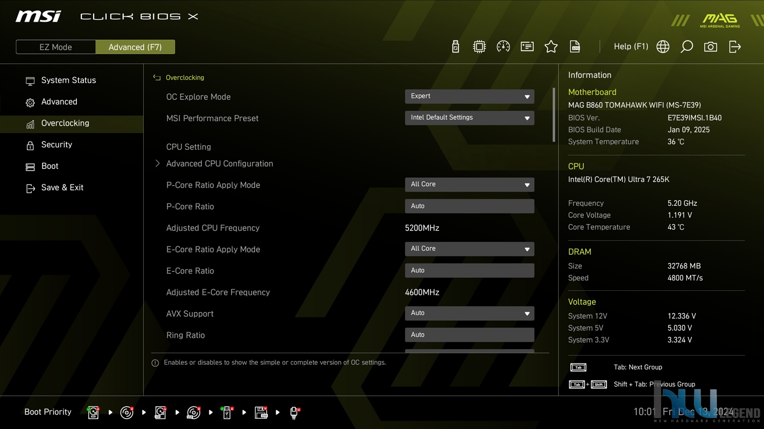
Task: Open the MSI Performance Preset dropdown
Action: pyautogui.click(x=469, y=118)
